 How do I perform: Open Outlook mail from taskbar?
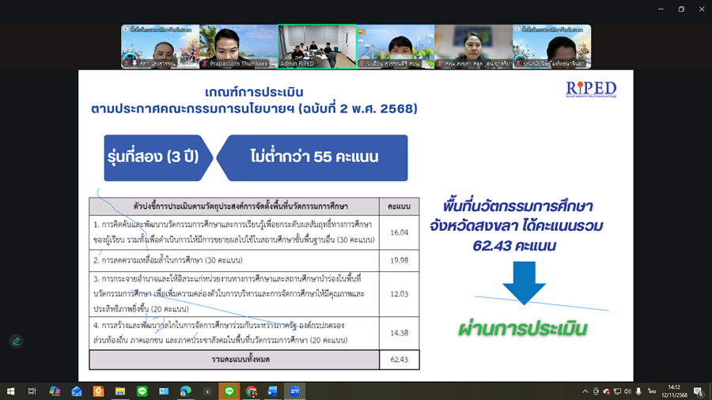click(x=76, y=391)
